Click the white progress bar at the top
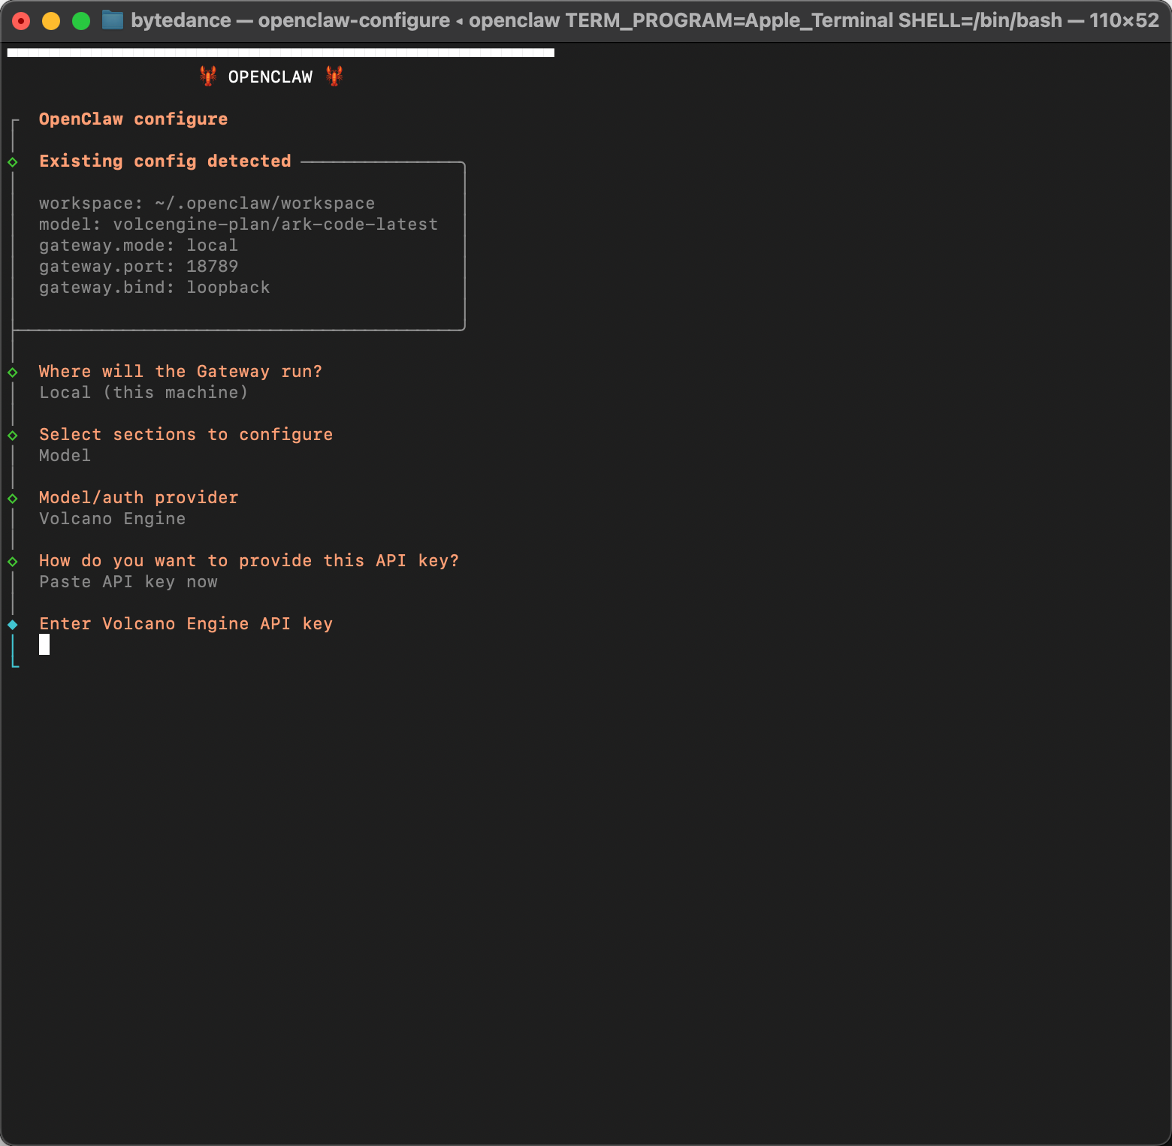The height and width of the screenshot is (1146, 1172). 280,53
